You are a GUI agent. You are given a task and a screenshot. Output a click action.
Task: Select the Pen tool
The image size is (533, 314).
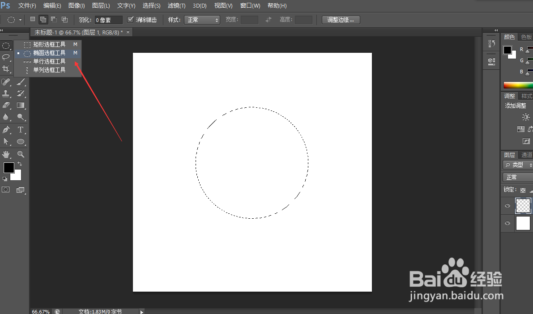click(6, 129)
